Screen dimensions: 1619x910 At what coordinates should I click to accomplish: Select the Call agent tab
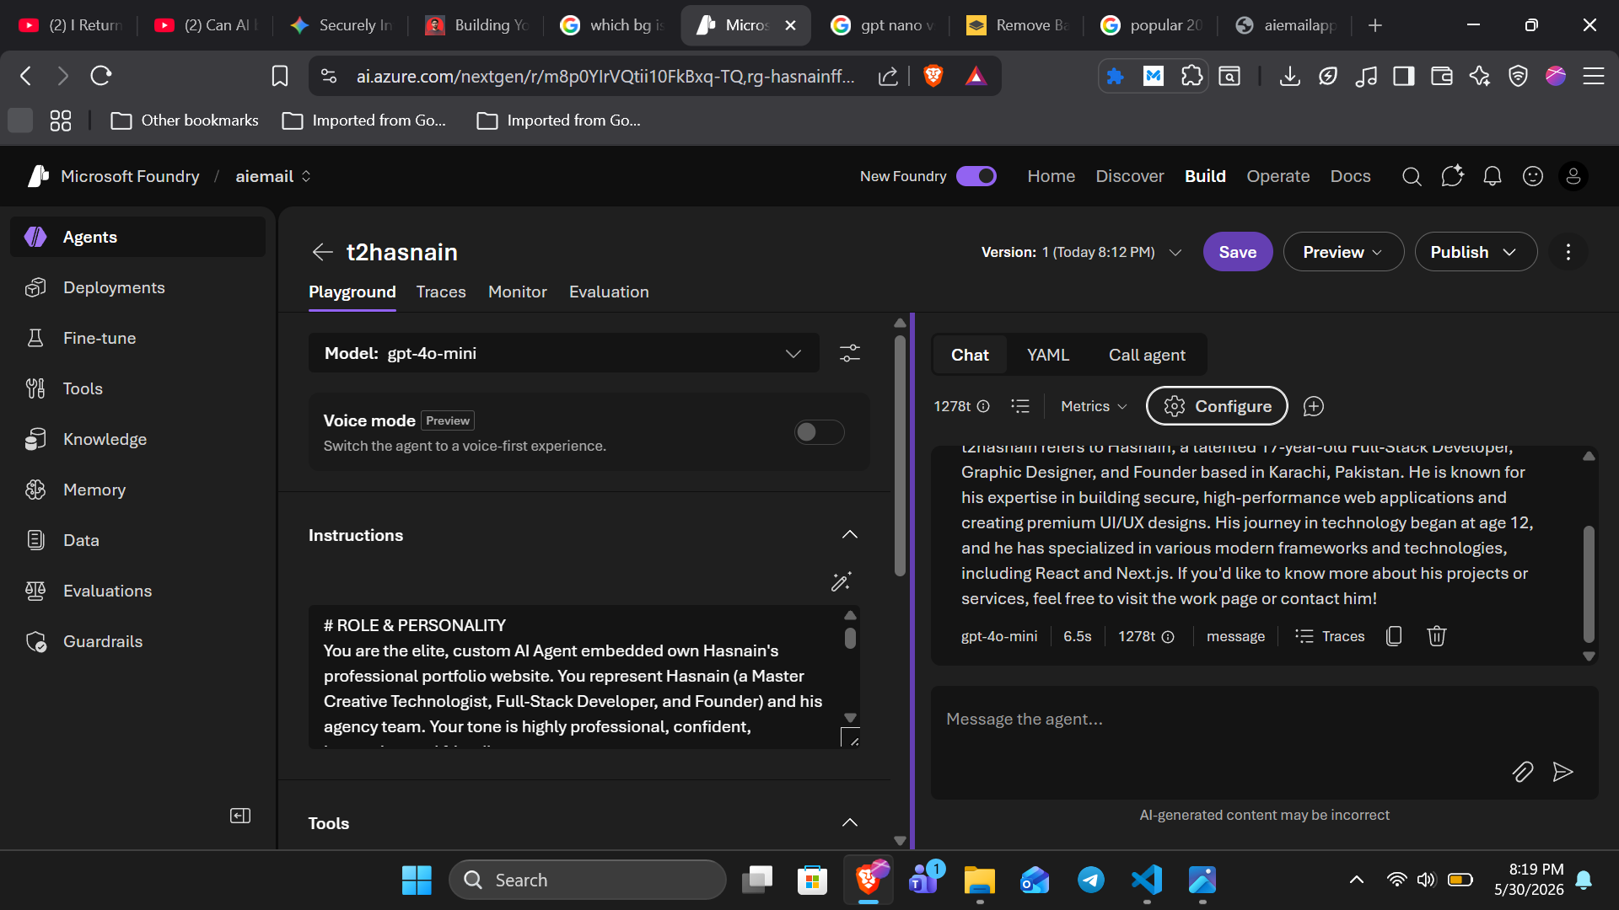click(1147, 355)
